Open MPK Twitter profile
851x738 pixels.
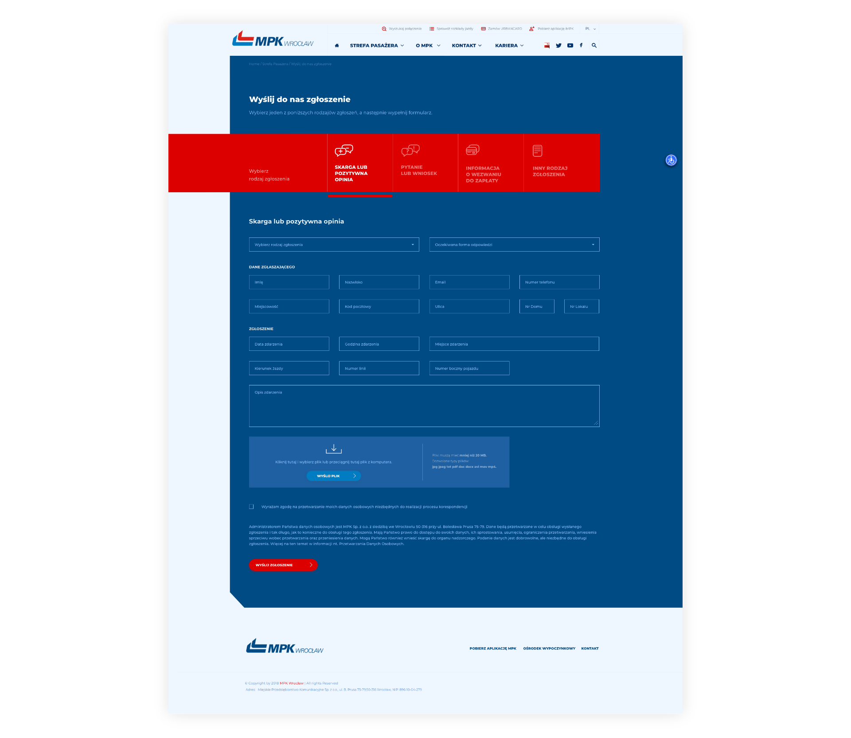click(558, 46)
